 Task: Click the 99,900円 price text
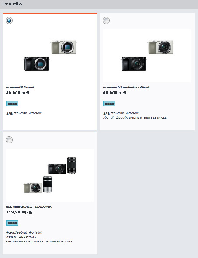pos(115,93)
